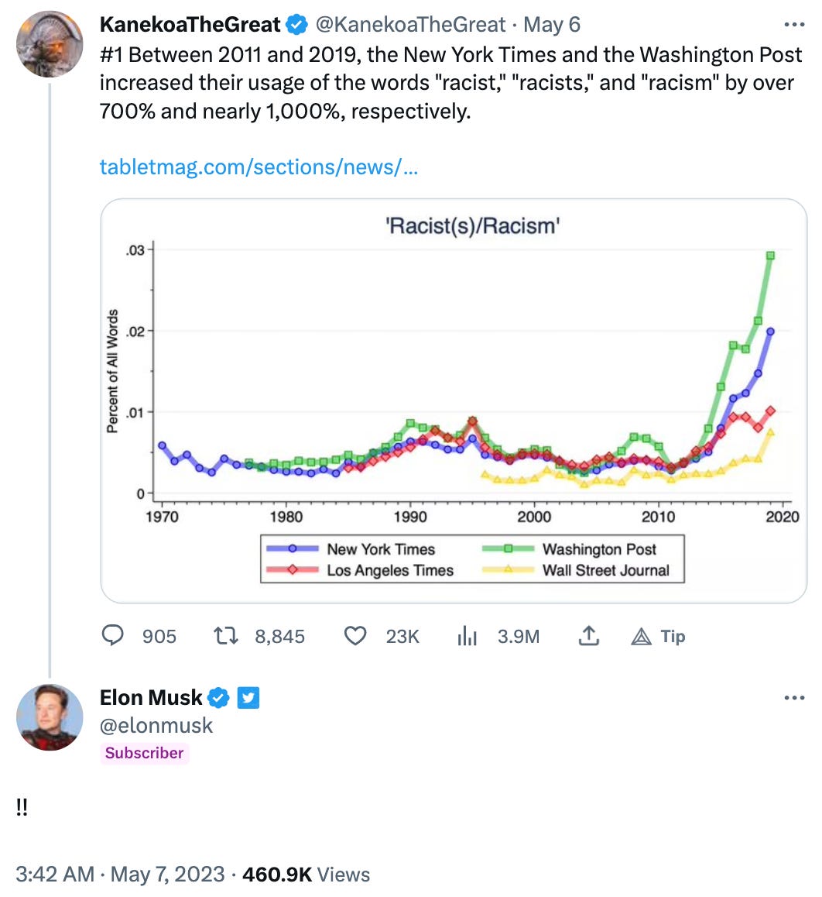
Task: Like the tweet with heart icon
Action: click(x=355, y=635)
